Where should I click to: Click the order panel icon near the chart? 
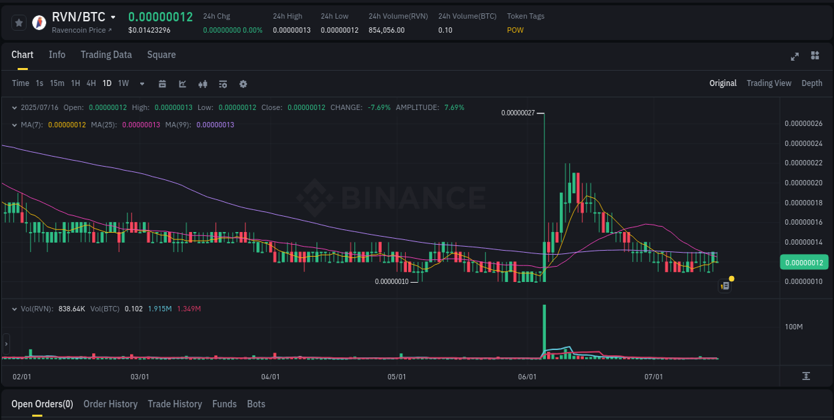[x=725, y=285]
